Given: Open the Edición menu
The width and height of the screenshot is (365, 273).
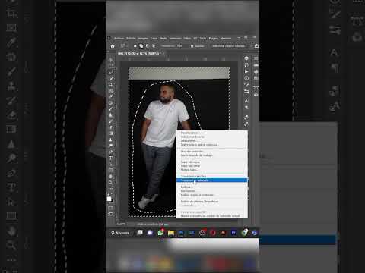Looking at the screenshot, I should click(131, 39).
